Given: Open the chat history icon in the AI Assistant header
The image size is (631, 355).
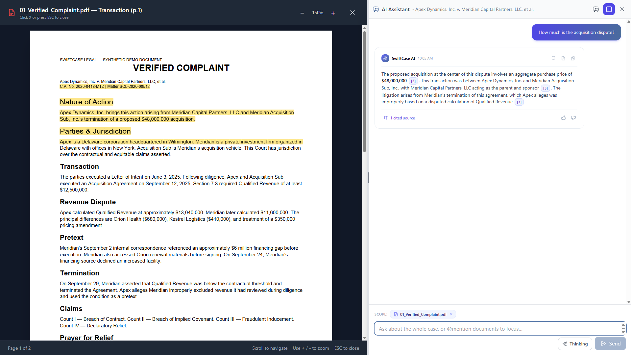Looking at the screenshot, I should [x=595, y=9].
